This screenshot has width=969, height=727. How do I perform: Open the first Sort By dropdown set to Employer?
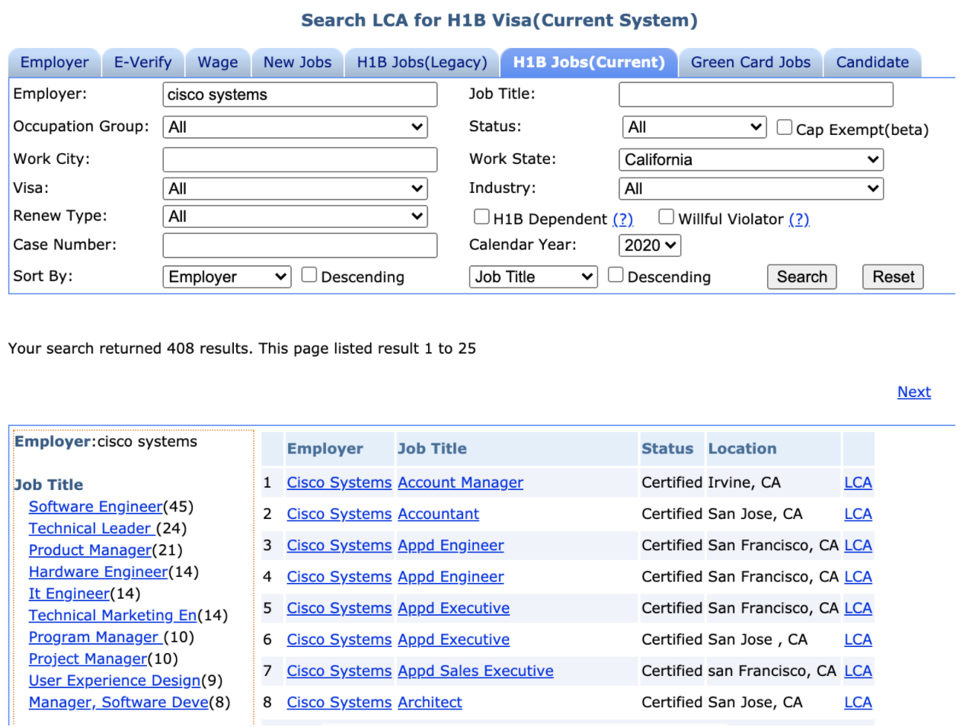pos(227,277)
